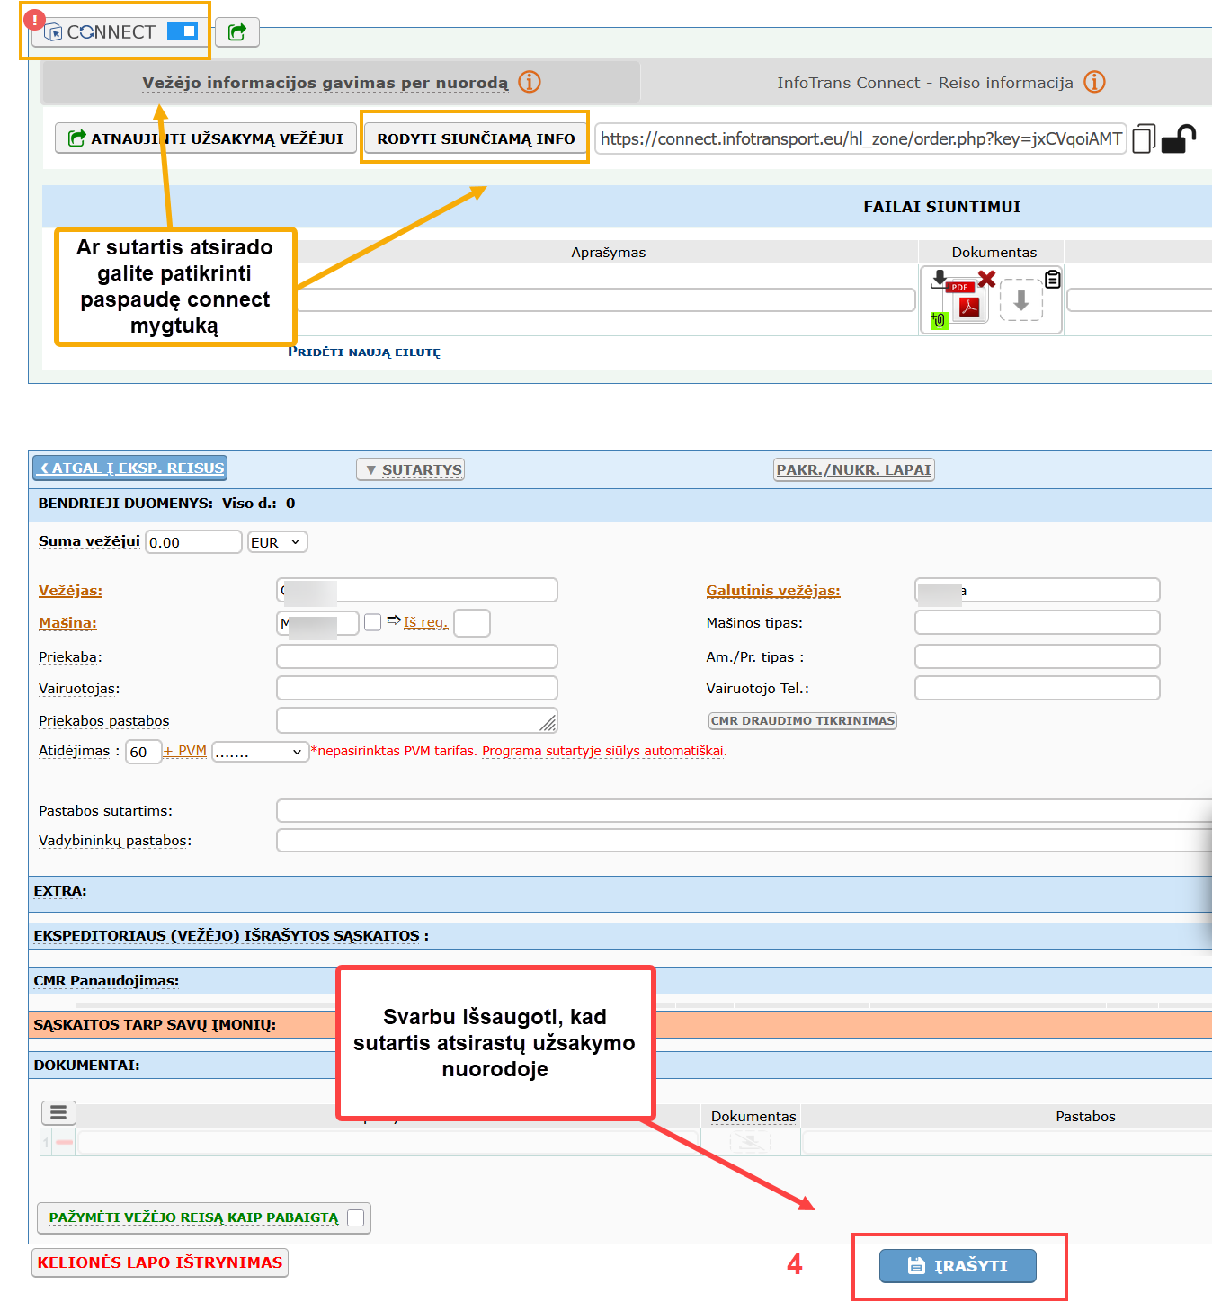The image size is (1212, 1311).
Task: Open the documents hamburger menu icon
Action: coord(58,1113)
